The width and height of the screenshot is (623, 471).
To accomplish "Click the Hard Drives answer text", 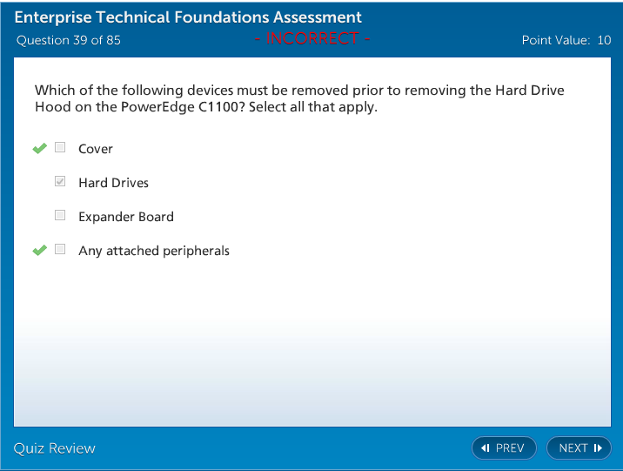I will [113, 183].
